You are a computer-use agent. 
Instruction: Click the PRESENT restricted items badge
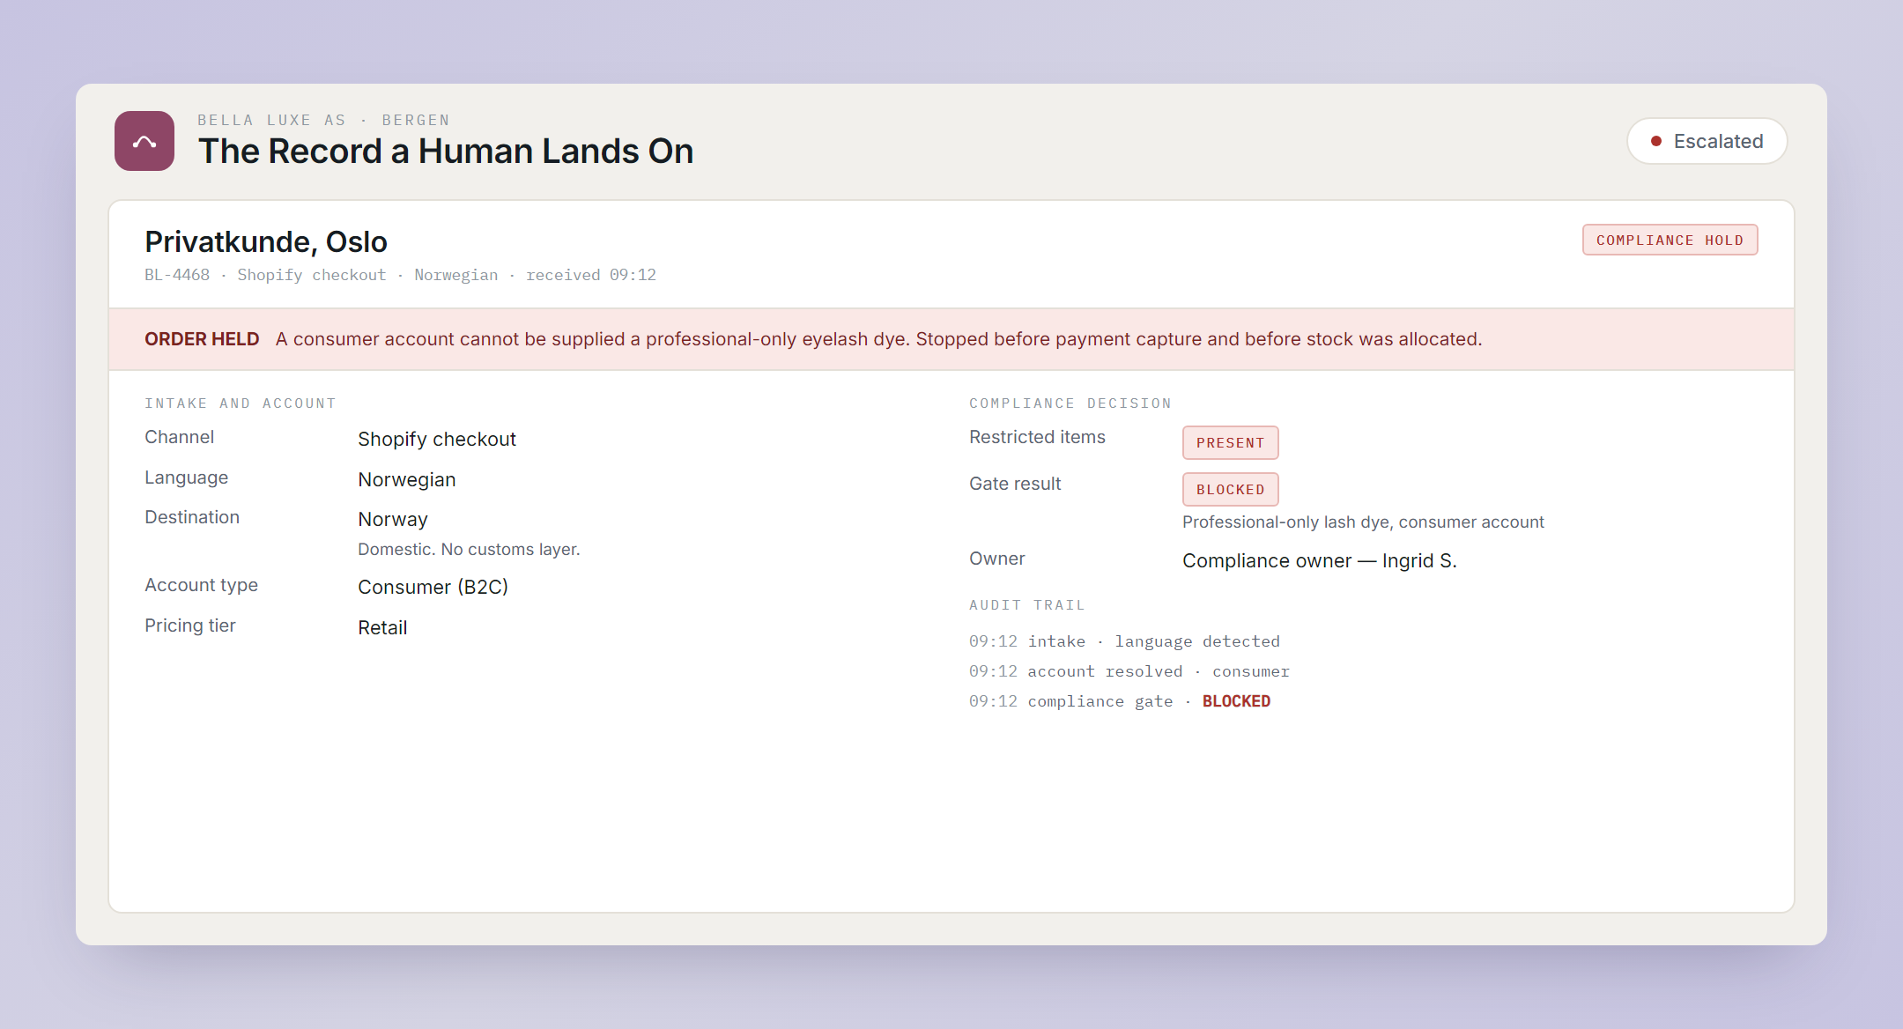pyautogui.click(x=1230, y=442)
